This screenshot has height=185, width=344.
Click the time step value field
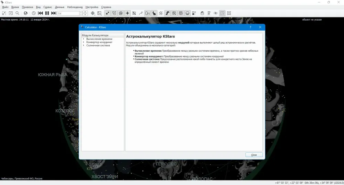click(68, 13)
